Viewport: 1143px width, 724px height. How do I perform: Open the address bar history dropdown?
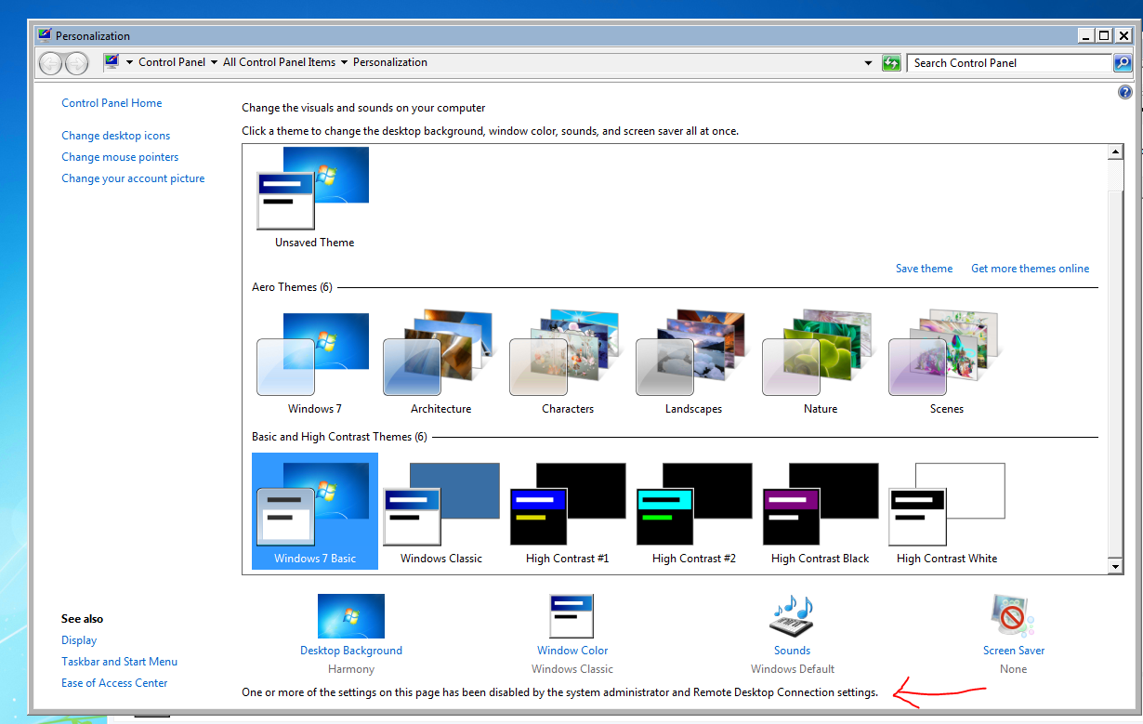click(869, 63)
